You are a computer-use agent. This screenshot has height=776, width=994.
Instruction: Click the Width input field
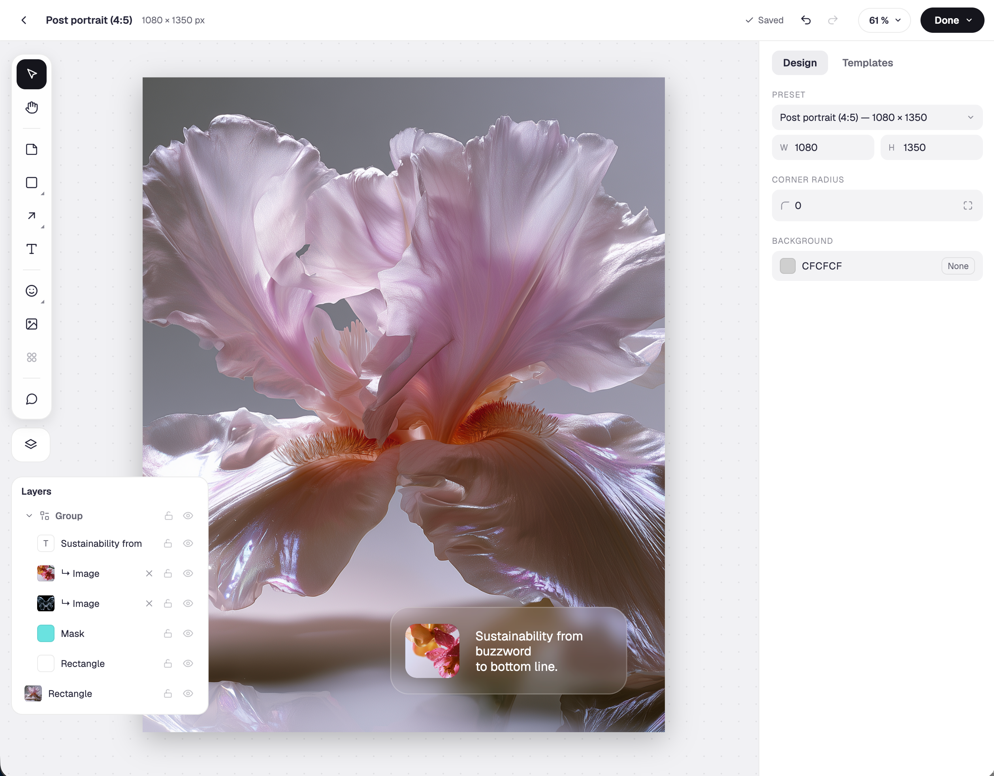[823, 147]
